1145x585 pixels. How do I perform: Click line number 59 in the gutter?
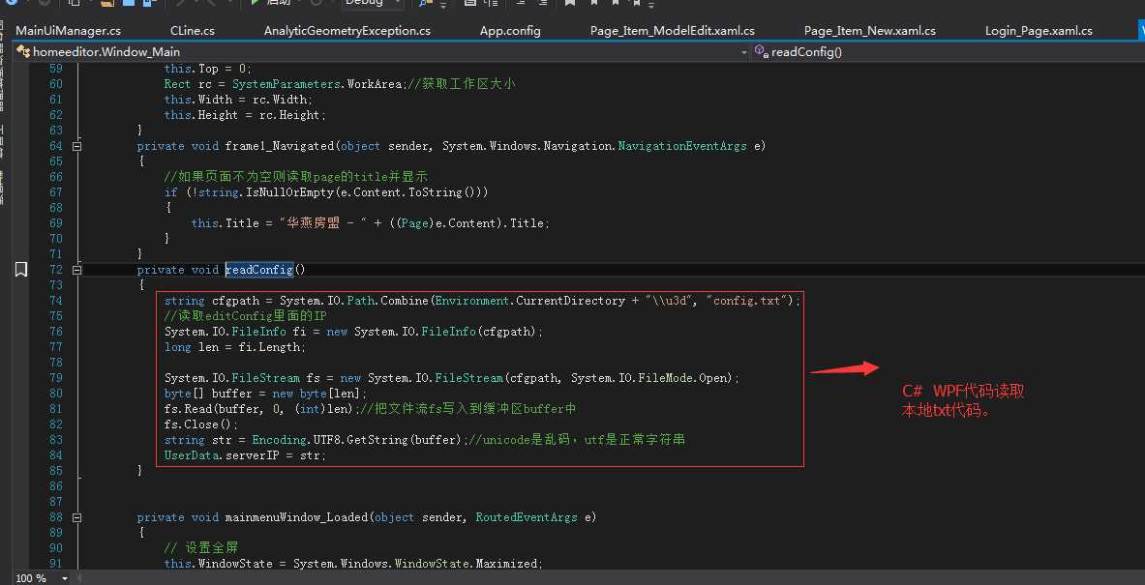pyautogui.click(x=56, y=69)
